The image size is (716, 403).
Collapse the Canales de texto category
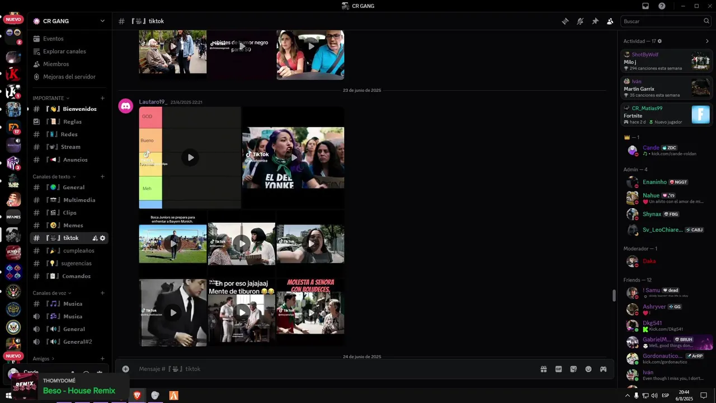(x=54, y=176)
